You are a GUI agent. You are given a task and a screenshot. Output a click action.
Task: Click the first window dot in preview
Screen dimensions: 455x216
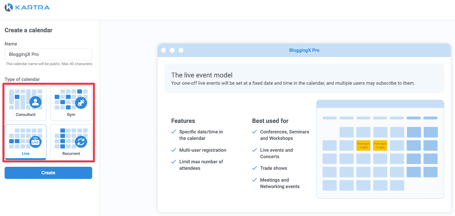[x=164, y=50]
